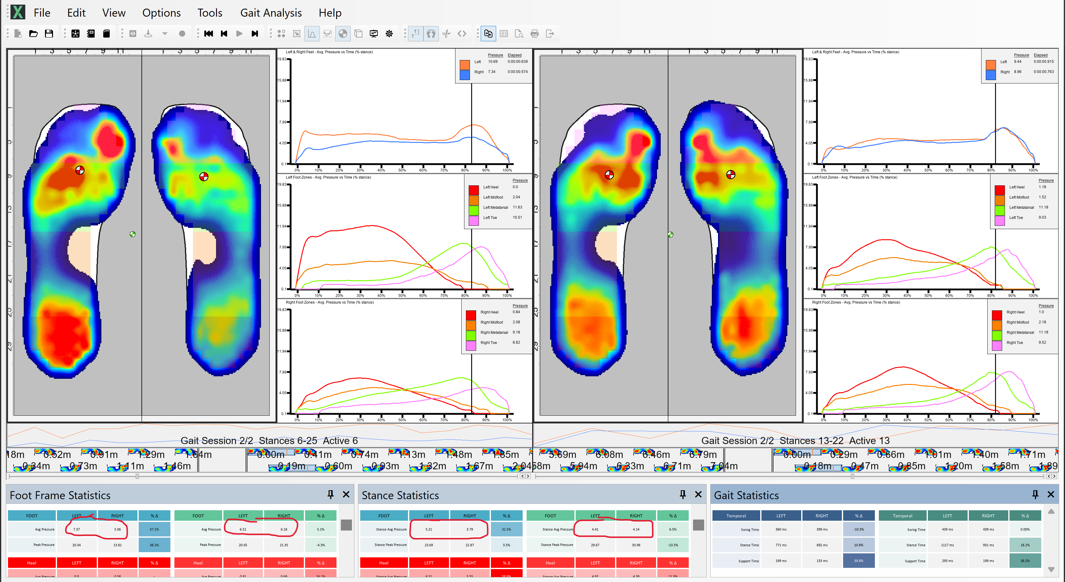Toggle the pressure curve graph view
The image size is (1065, 582).
click(x=312, y=34)
